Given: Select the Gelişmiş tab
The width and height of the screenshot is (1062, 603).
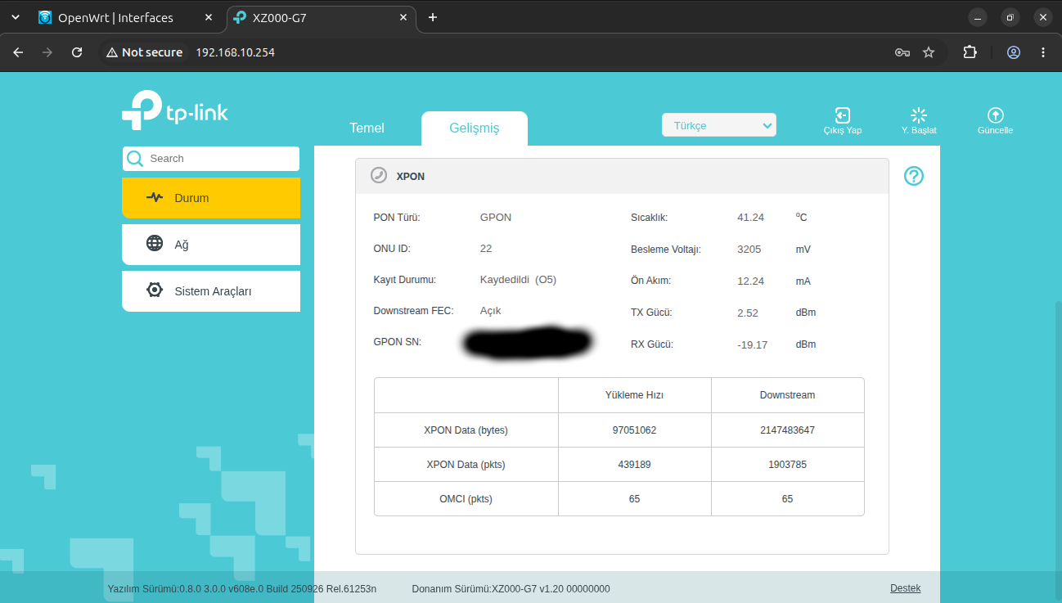Looking at the screenshot, I should click(x=475, y=128).
